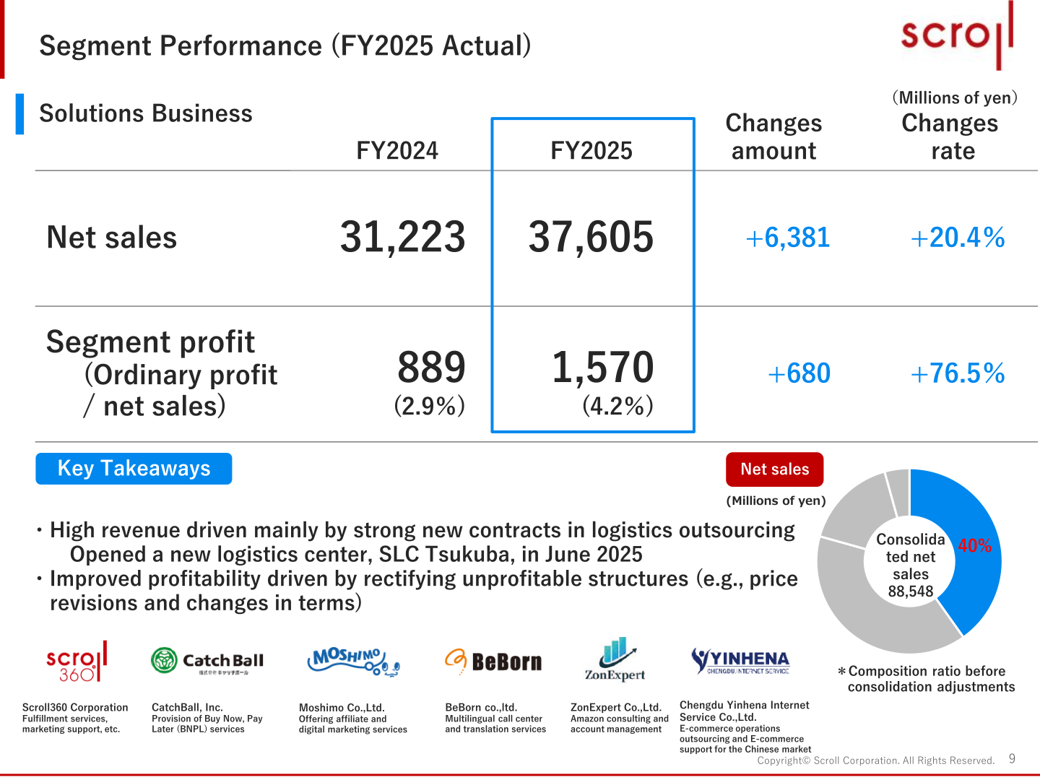The height and width of the screenshot is (780, 1040).
Task: Click the 'Segment profit' row label
Action: (150, 342)
